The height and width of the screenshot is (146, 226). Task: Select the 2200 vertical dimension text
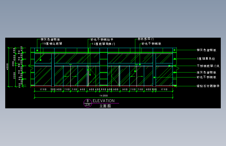tap(14, 75)
